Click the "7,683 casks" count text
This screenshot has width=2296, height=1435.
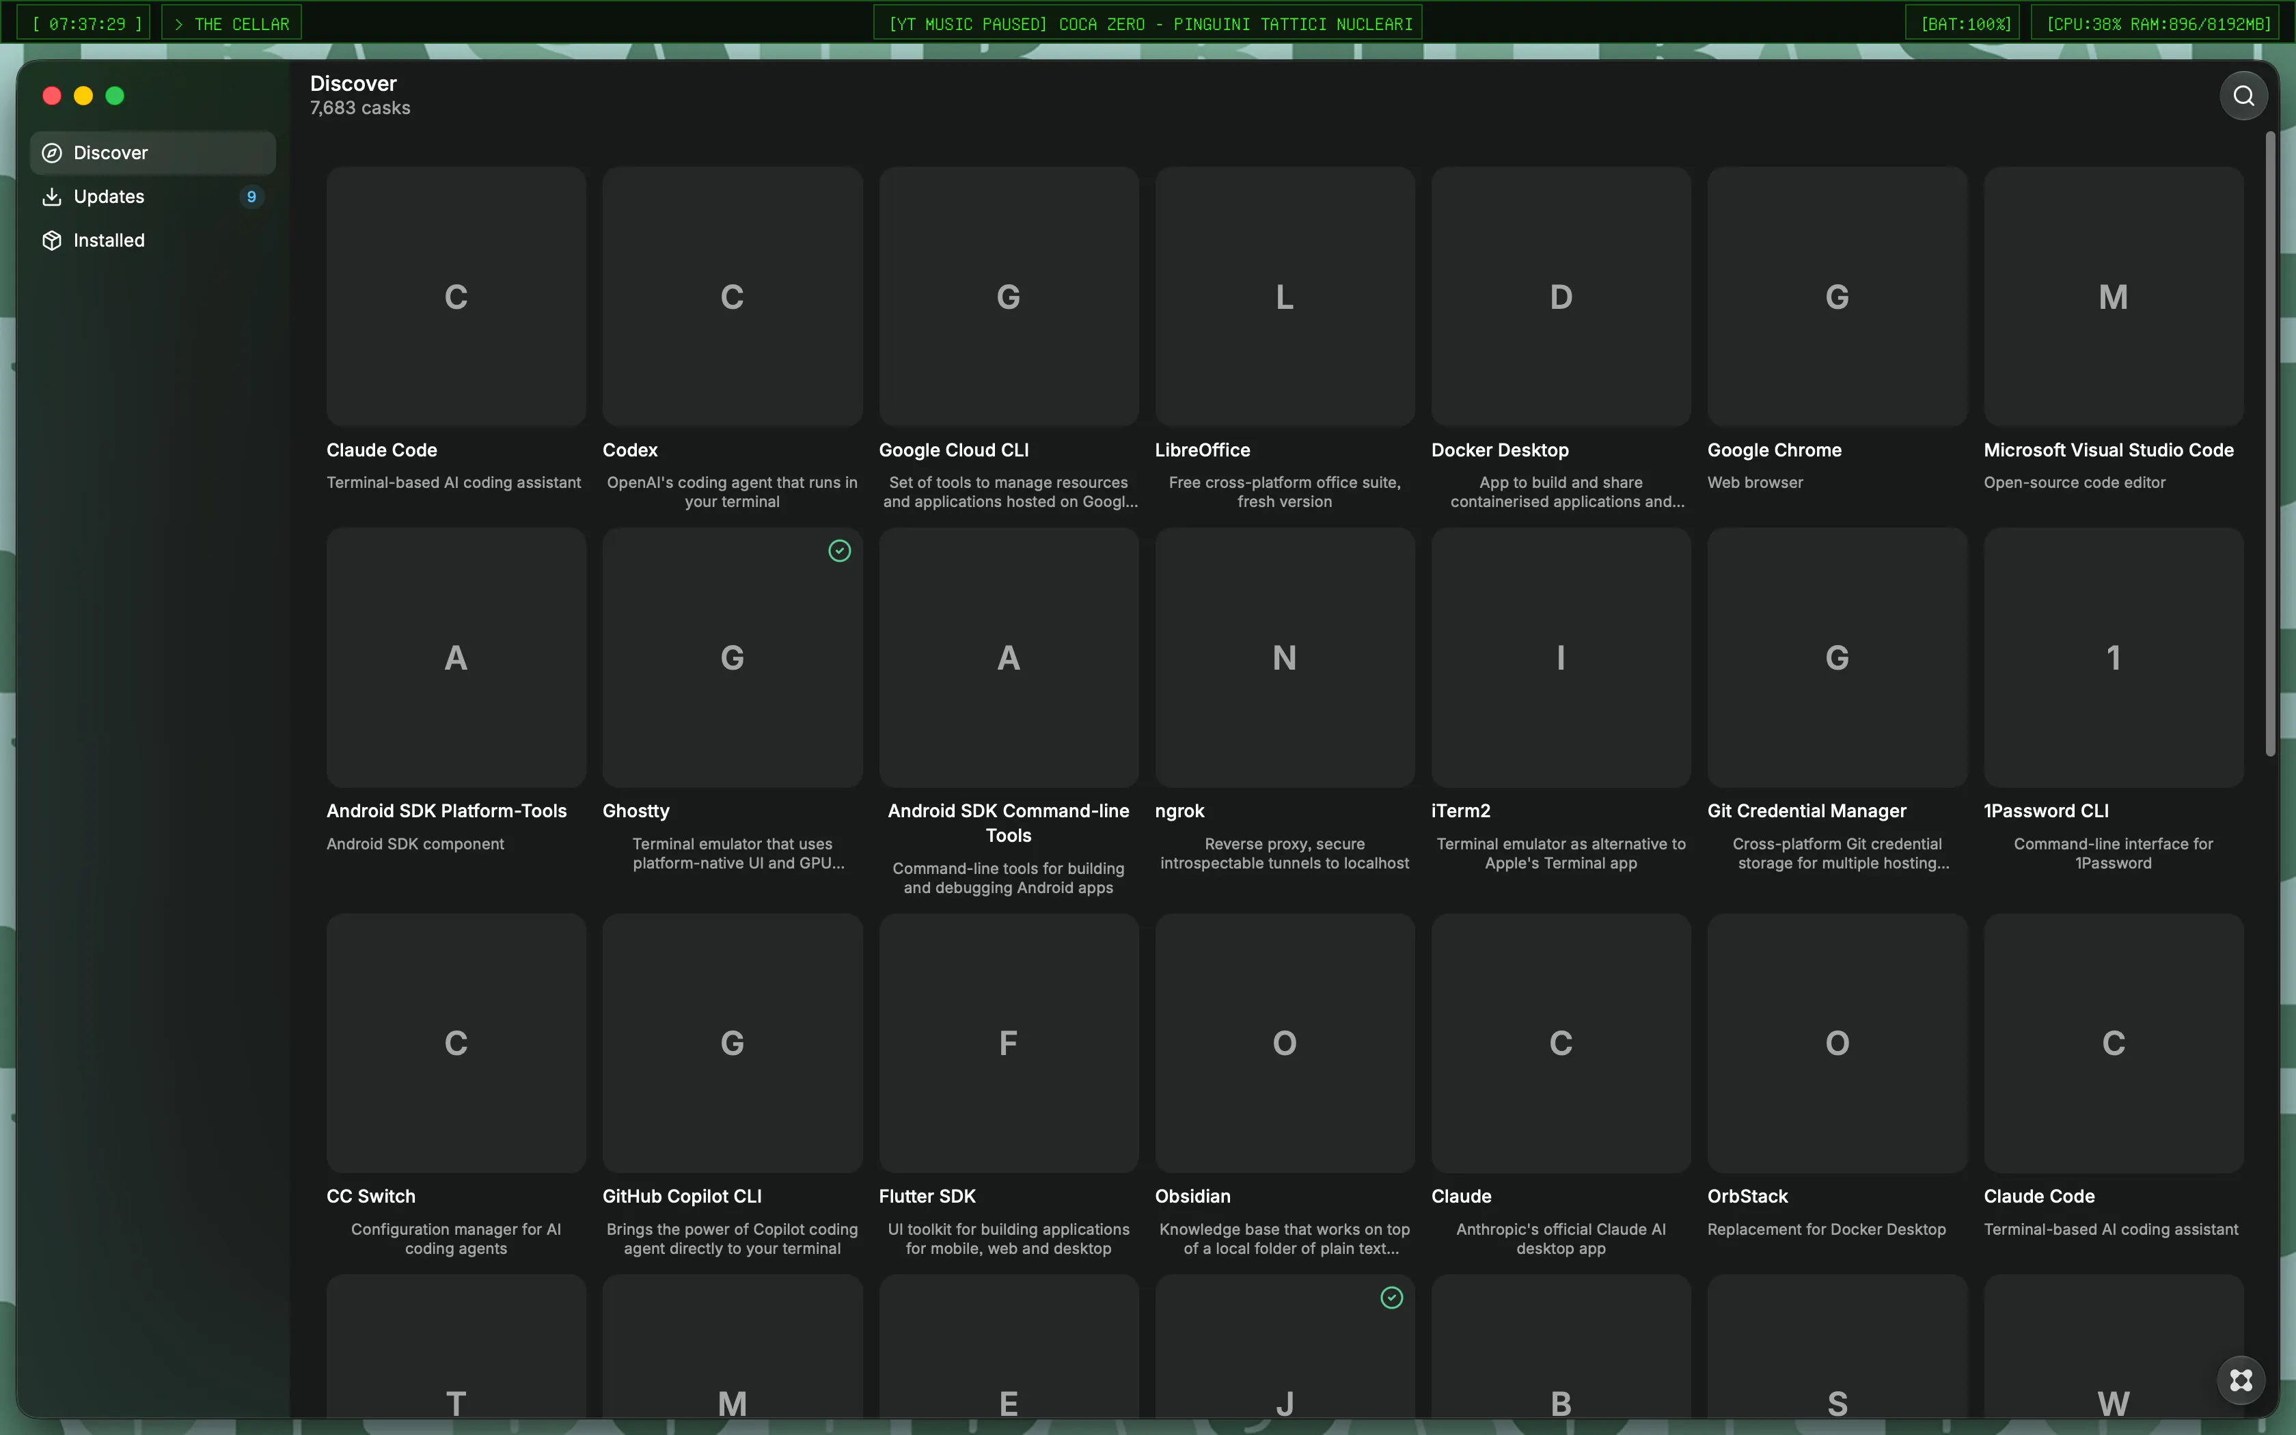click(361, 108)
